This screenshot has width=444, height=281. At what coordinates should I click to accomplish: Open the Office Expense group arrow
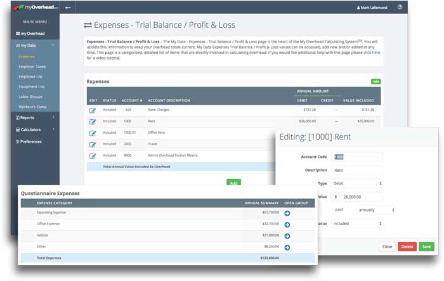[x=287, y=225]
